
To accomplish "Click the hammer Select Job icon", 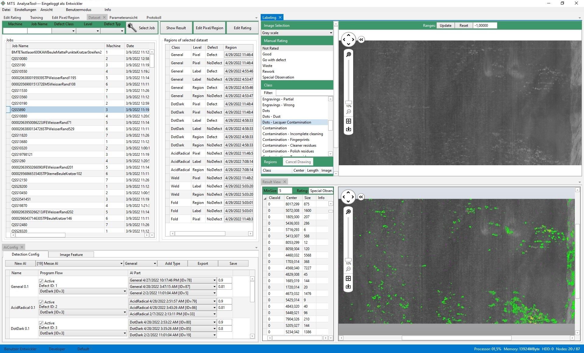I will pos(132,27).
